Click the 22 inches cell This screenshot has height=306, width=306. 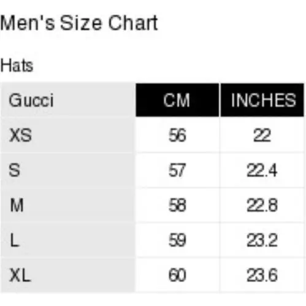[x=262, y=135]
